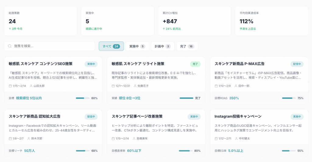
Task: Click person icon beside 田中一郎
Action: (236, 86)
